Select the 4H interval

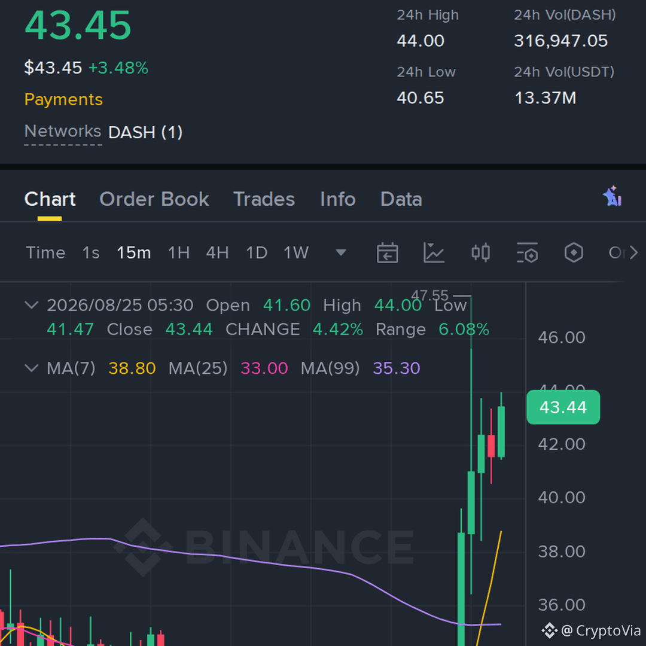218,252
